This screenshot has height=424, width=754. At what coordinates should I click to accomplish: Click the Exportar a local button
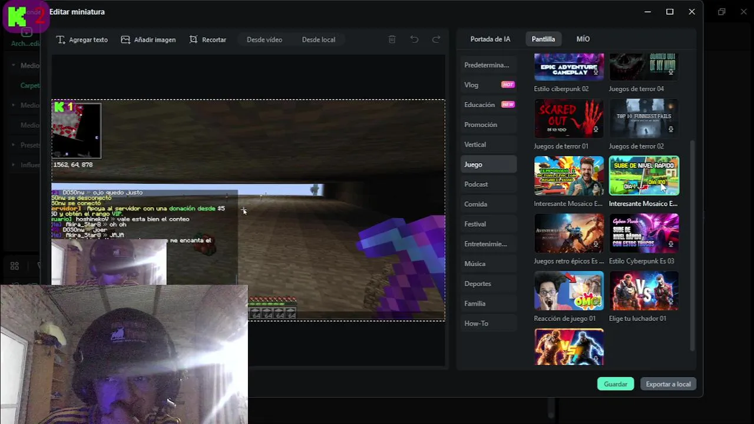click(668, 384)
